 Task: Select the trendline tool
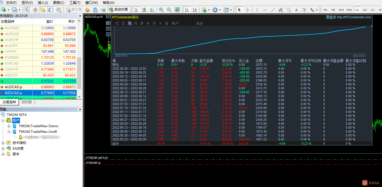pyautogui.click(x=273, y=10)
